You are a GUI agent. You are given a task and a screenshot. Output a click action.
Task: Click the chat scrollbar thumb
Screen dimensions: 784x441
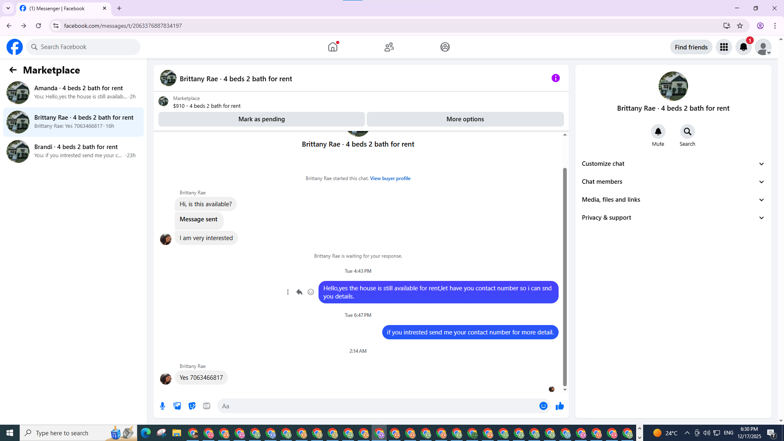[x=565, y=276]
